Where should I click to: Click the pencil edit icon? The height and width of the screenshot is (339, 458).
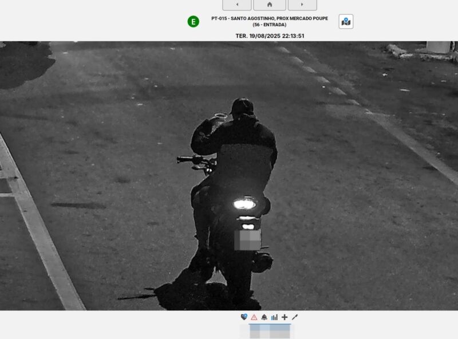(295, 317)
